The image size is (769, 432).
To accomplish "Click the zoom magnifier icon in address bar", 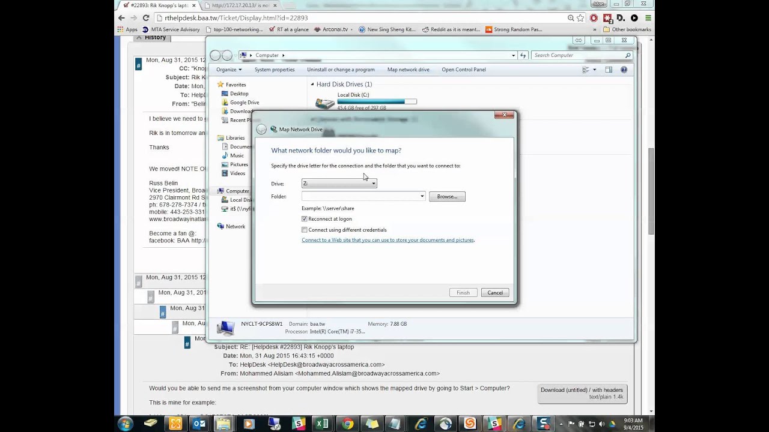I will (x=571, y=18).
